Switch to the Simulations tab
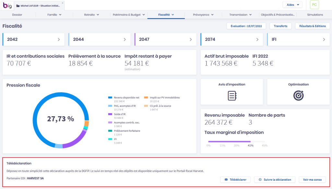Viewport: 332px width, 189px height. (x=315, y=15)
